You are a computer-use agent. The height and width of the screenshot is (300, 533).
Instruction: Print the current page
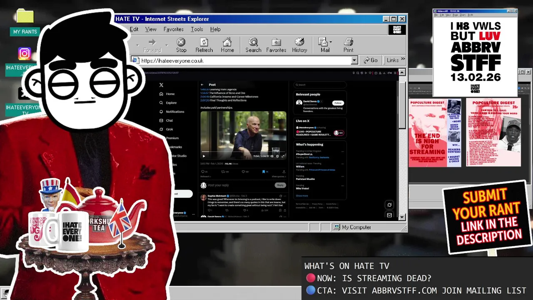348,45
